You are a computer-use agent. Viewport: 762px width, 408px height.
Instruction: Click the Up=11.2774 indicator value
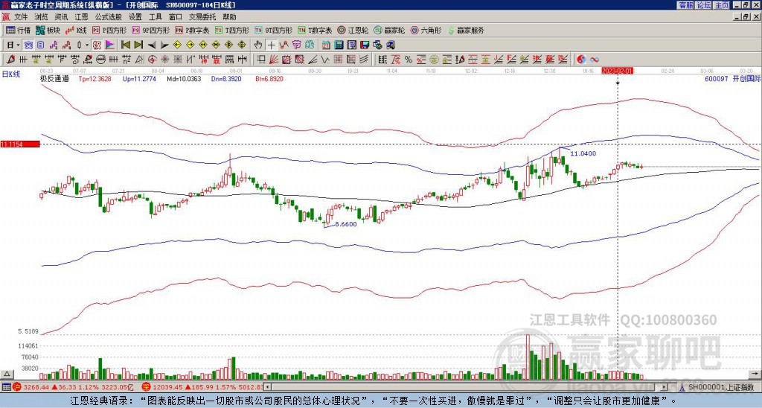point(139,78)
